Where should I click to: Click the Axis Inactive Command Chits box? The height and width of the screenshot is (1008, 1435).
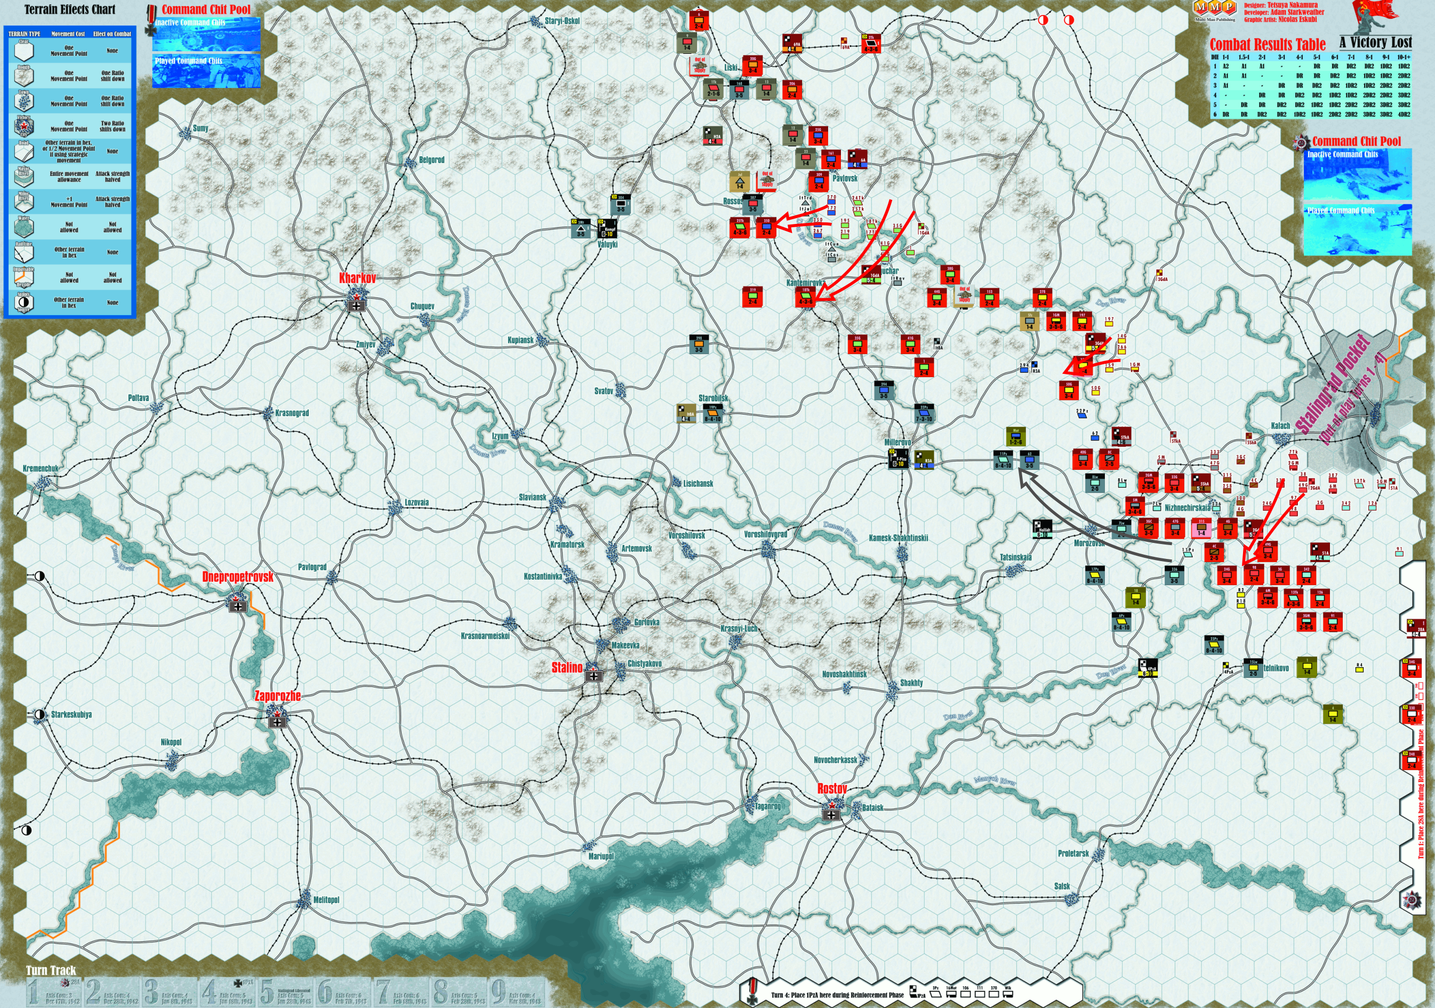point(206,34)
